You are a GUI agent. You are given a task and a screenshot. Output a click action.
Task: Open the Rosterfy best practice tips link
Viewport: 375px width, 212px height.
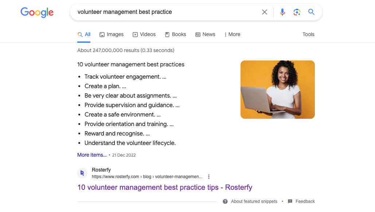click(165, 187)
